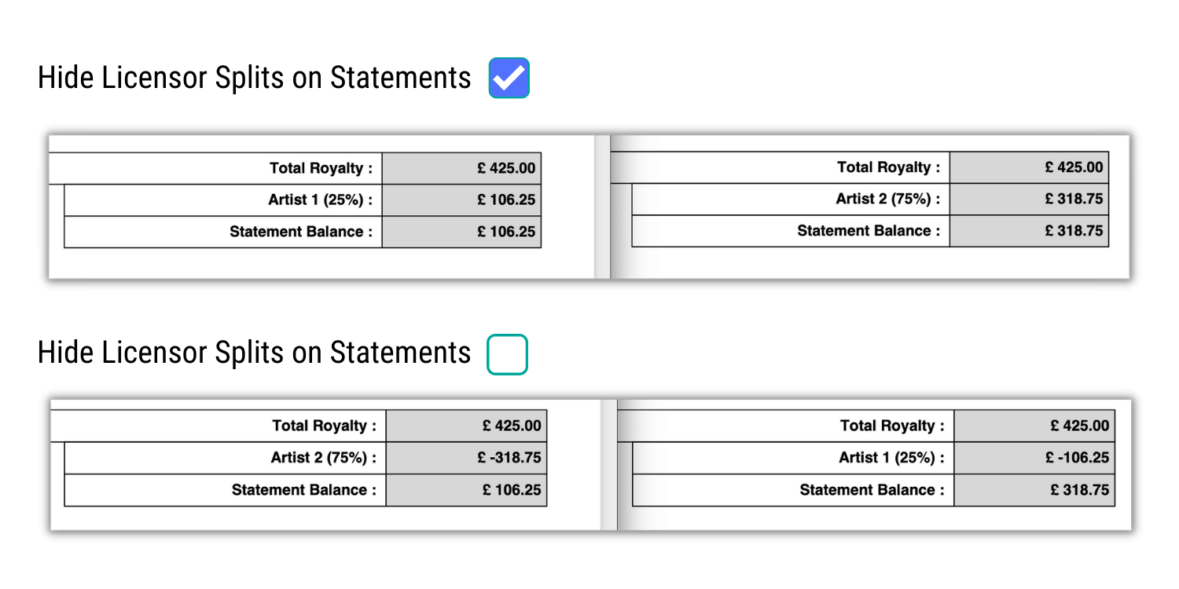Viewport: 1179px width, 589px height.
Task: Select the negative £ -318.75 amount cell
Action: coord(466,458)
